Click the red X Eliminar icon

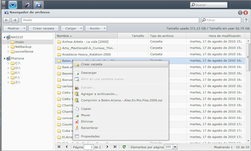click(77, 122)
